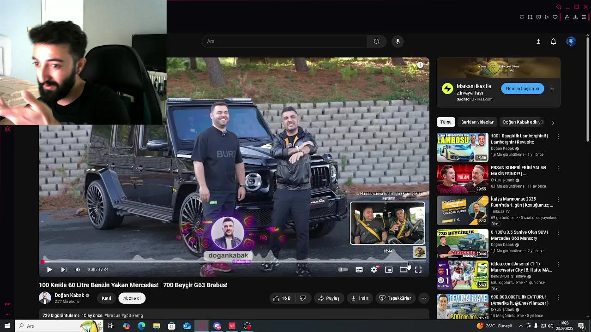Start voice search with microphone
This screenshot has height=332, width=591.
coord(398,41)
